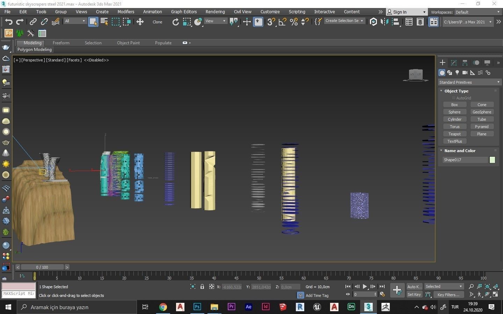Toggle the Ribbon display button
503x314 pixels.
click(x=433, y=22)
